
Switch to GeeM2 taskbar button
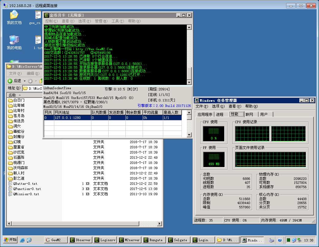[x=56, y=240]
